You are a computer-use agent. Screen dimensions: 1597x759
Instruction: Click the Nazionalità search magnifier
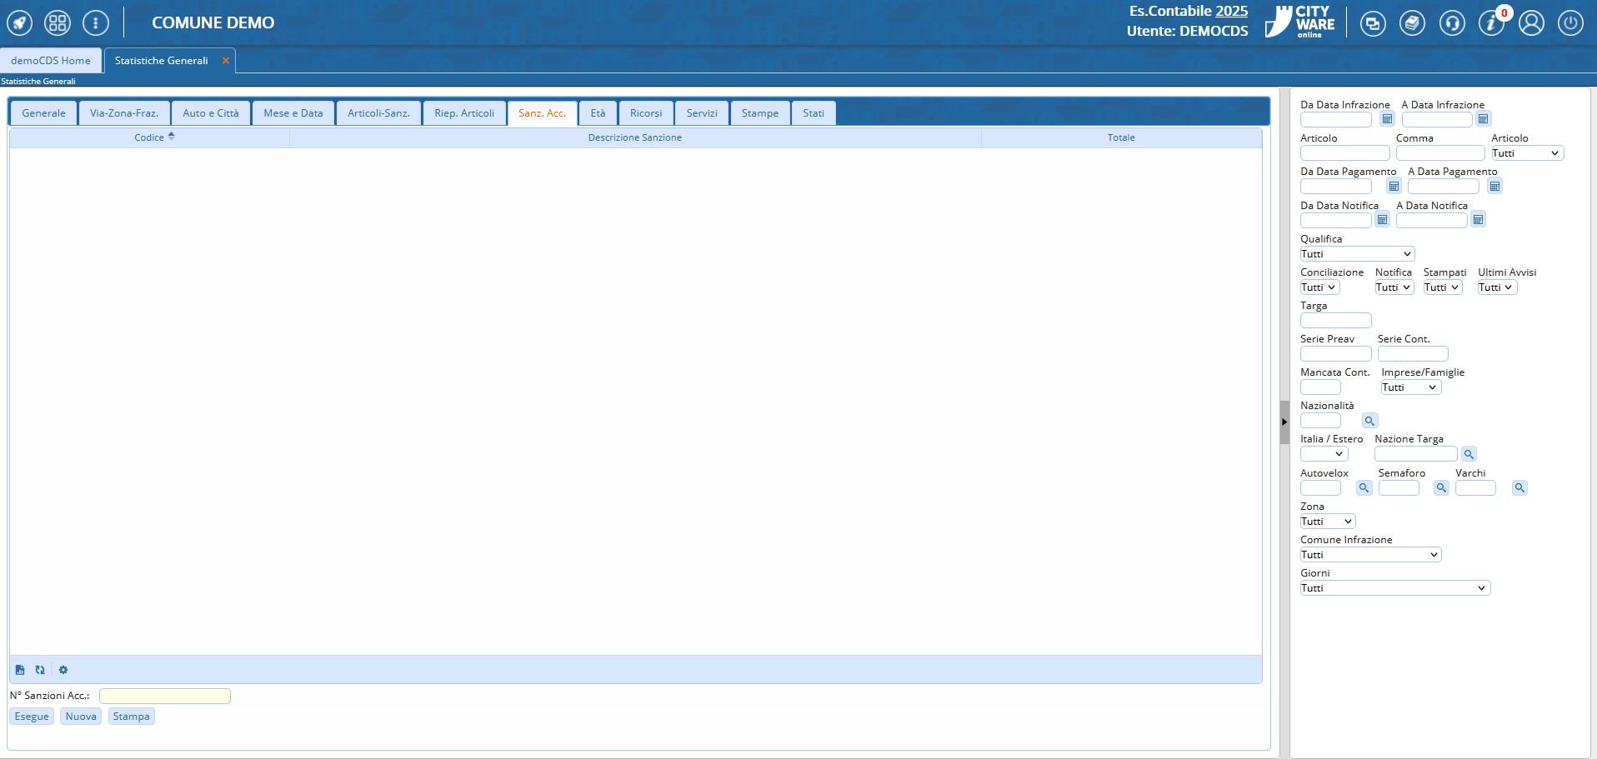pyautogui.click(x=1369, y=421)
